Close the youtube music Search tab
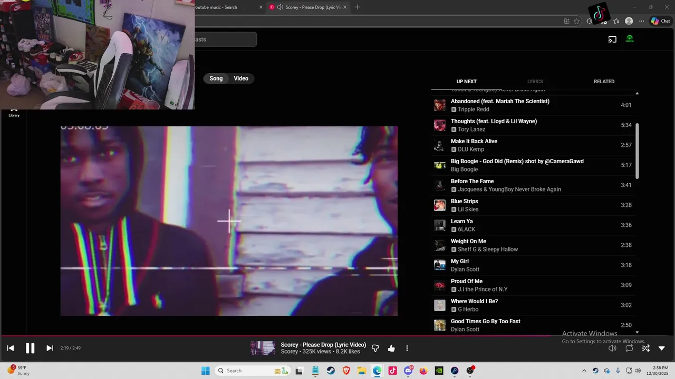This screenshot has height=379, width=675. coord(261,7)
